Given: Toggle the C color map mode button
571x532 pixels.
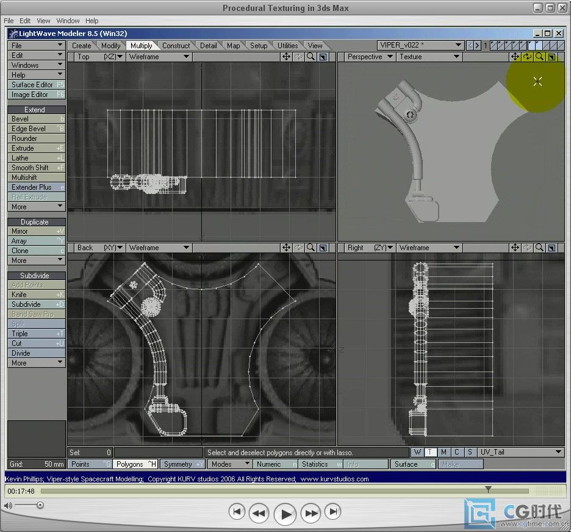Looking at the screenshot, I should [457, 452].
